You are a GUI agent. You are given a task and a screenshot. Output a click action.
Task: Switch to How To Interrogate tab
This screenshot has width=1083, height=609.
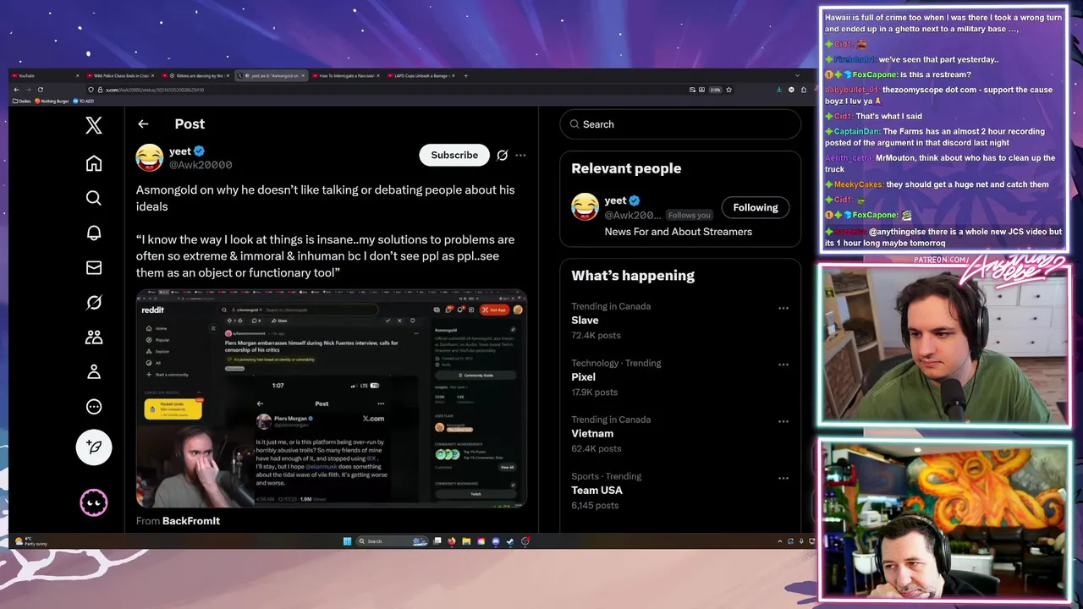(x=345, y=76)
